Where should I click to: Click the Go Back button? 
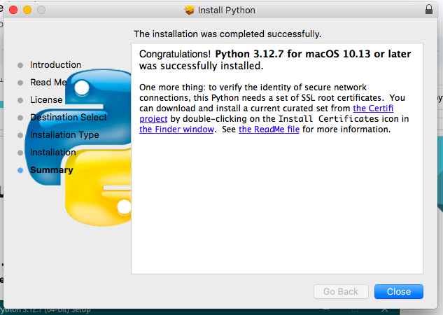[341, 292]
